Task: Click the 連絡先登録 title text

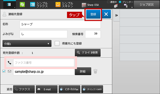Action: 15,14
